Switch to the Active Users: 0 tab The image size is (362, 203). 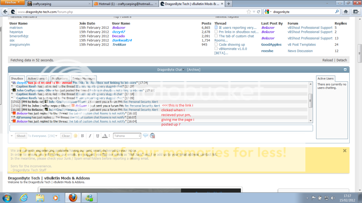click(38, 78)
